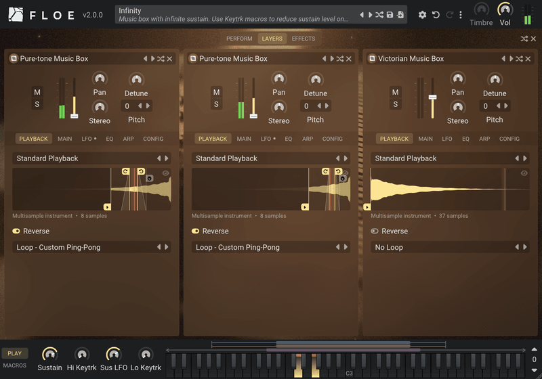542x379 pixels.
Task: Click the Timbre knob
Action: tap(481, 9)
